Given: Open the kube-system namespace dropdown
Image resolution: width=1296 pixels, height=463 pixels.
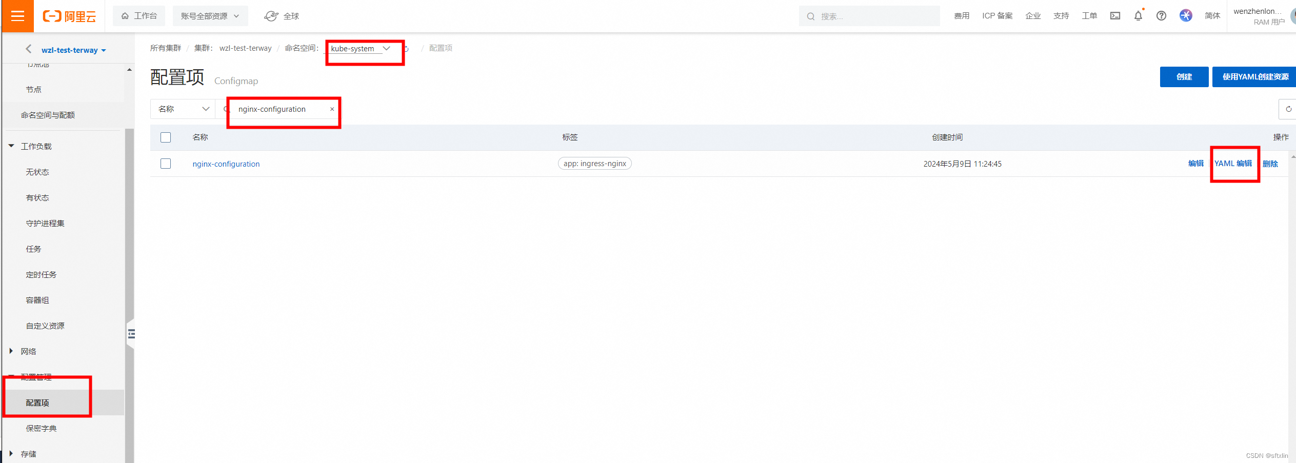Looking at the screenshot, I should 361,49.
